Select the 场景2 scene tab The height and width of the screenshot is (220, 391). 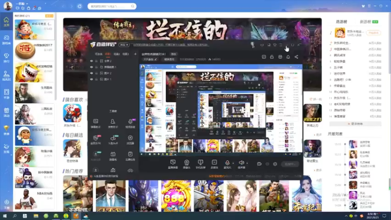[117, 54]
